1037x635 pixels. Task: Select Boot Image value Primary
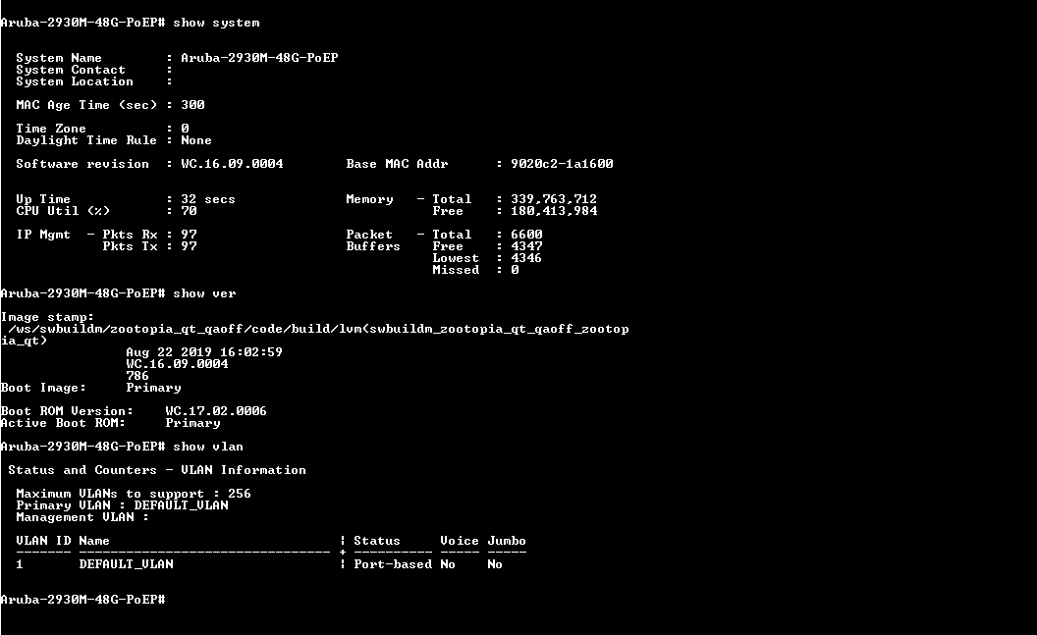tap(153, 389)
